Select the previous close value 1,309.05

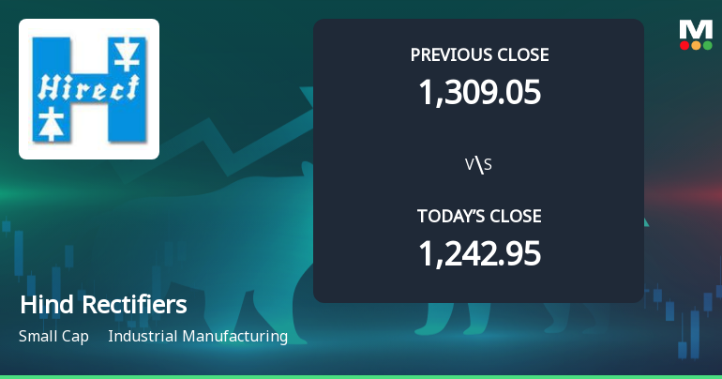[x=479, y=92]
